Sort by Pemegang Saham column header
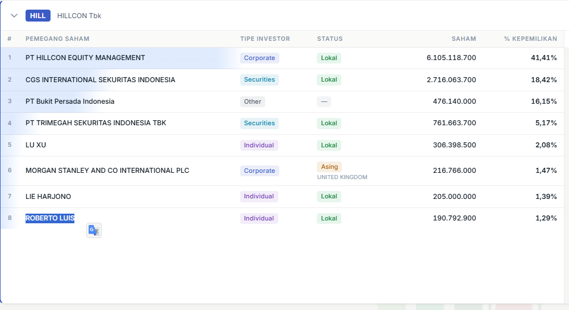The height and width of the screenshot is (310, 569). (x=57, y=39)
